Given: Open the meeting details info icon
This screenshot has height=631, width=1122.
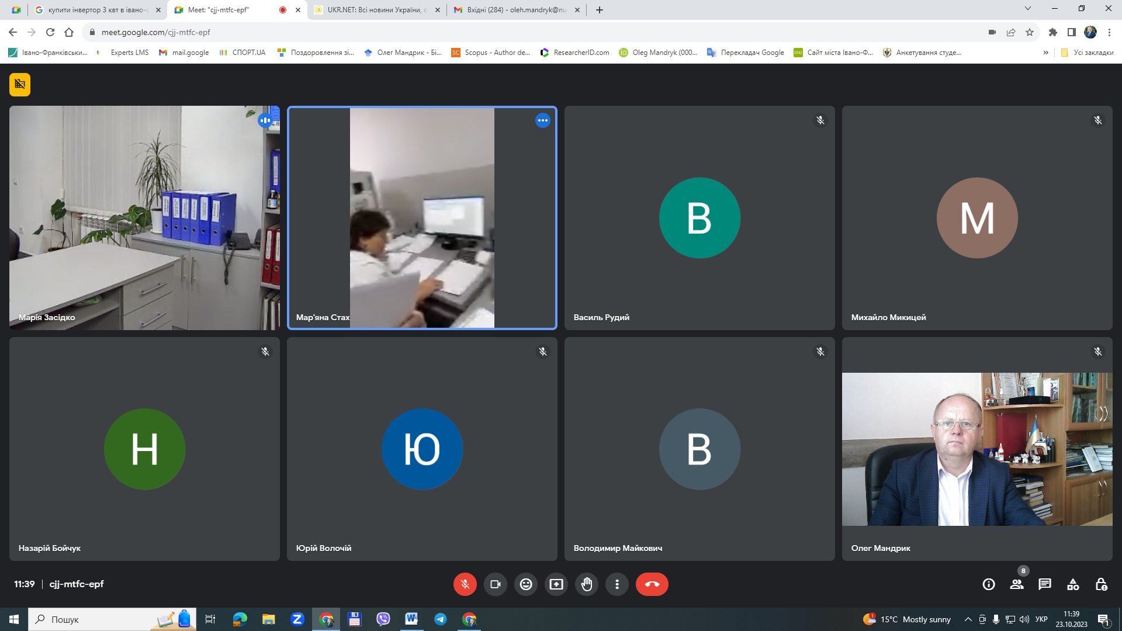Looking at the screenshot, I should click(x=988, y=584).
